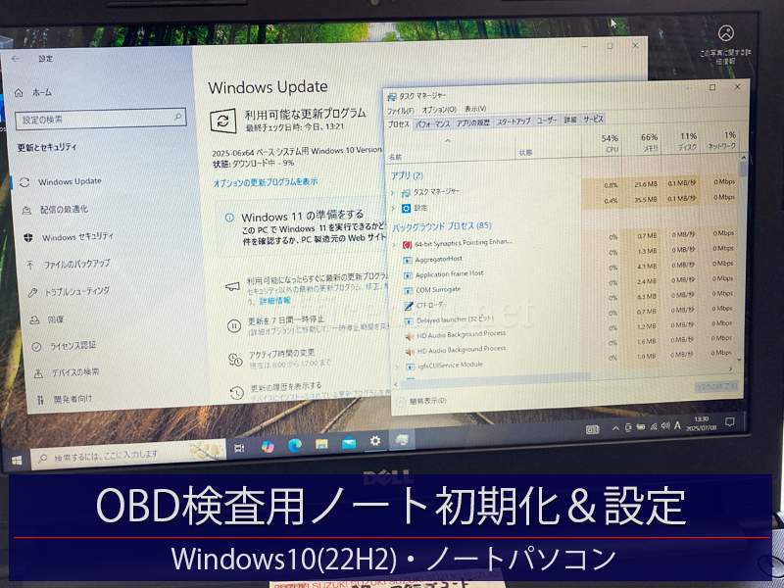Click アクティブ時間の変更 option
The height and width of the screenshot is (588, 784).
pyautogui.click(x=281, y=354)
